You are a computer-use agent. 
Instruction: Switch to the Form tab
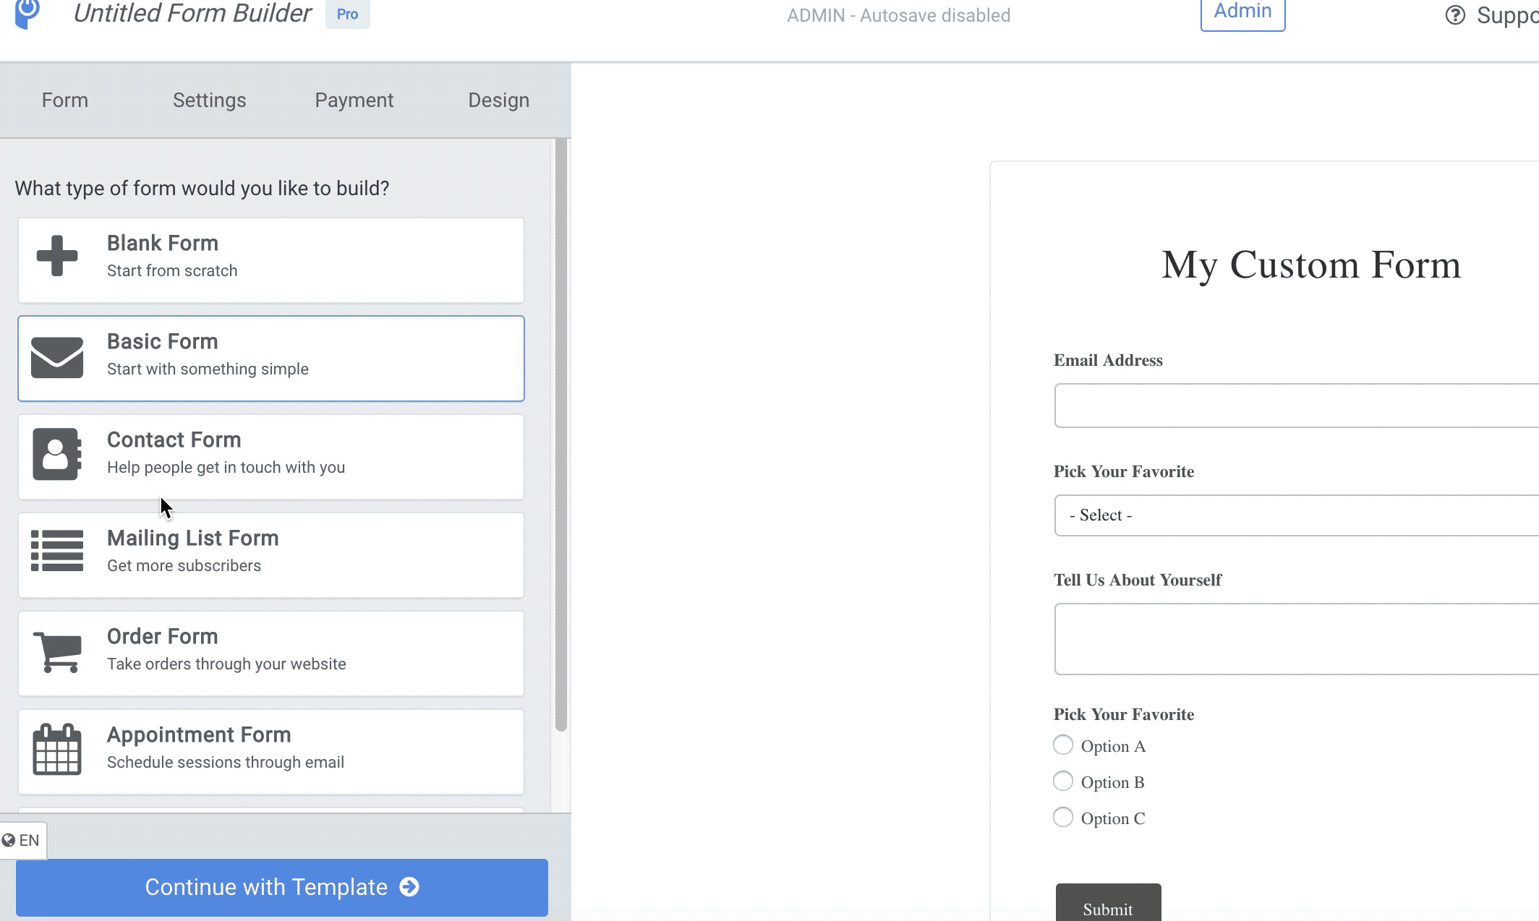click(65, 100)
